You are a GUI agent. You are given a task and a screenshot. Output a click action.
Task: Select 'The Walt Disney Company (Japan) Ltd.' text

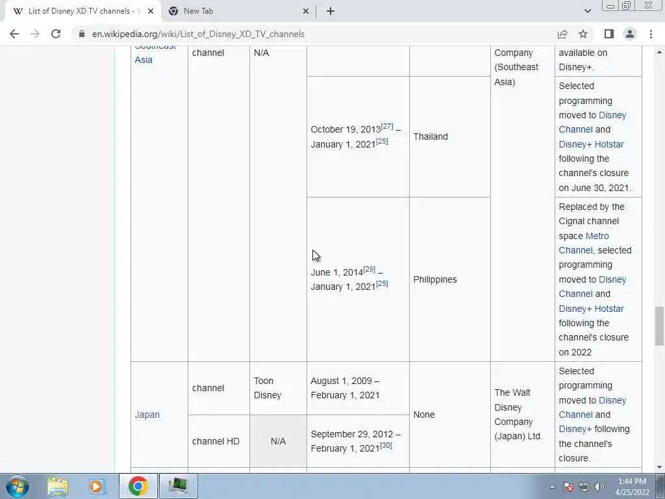point(518,415)
